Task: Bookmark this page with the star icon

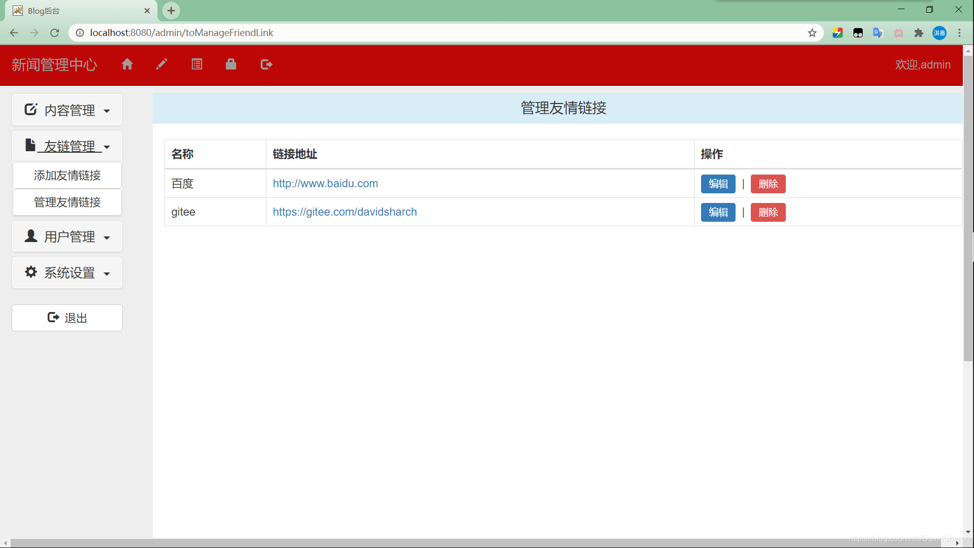Action: click(812, 33)
